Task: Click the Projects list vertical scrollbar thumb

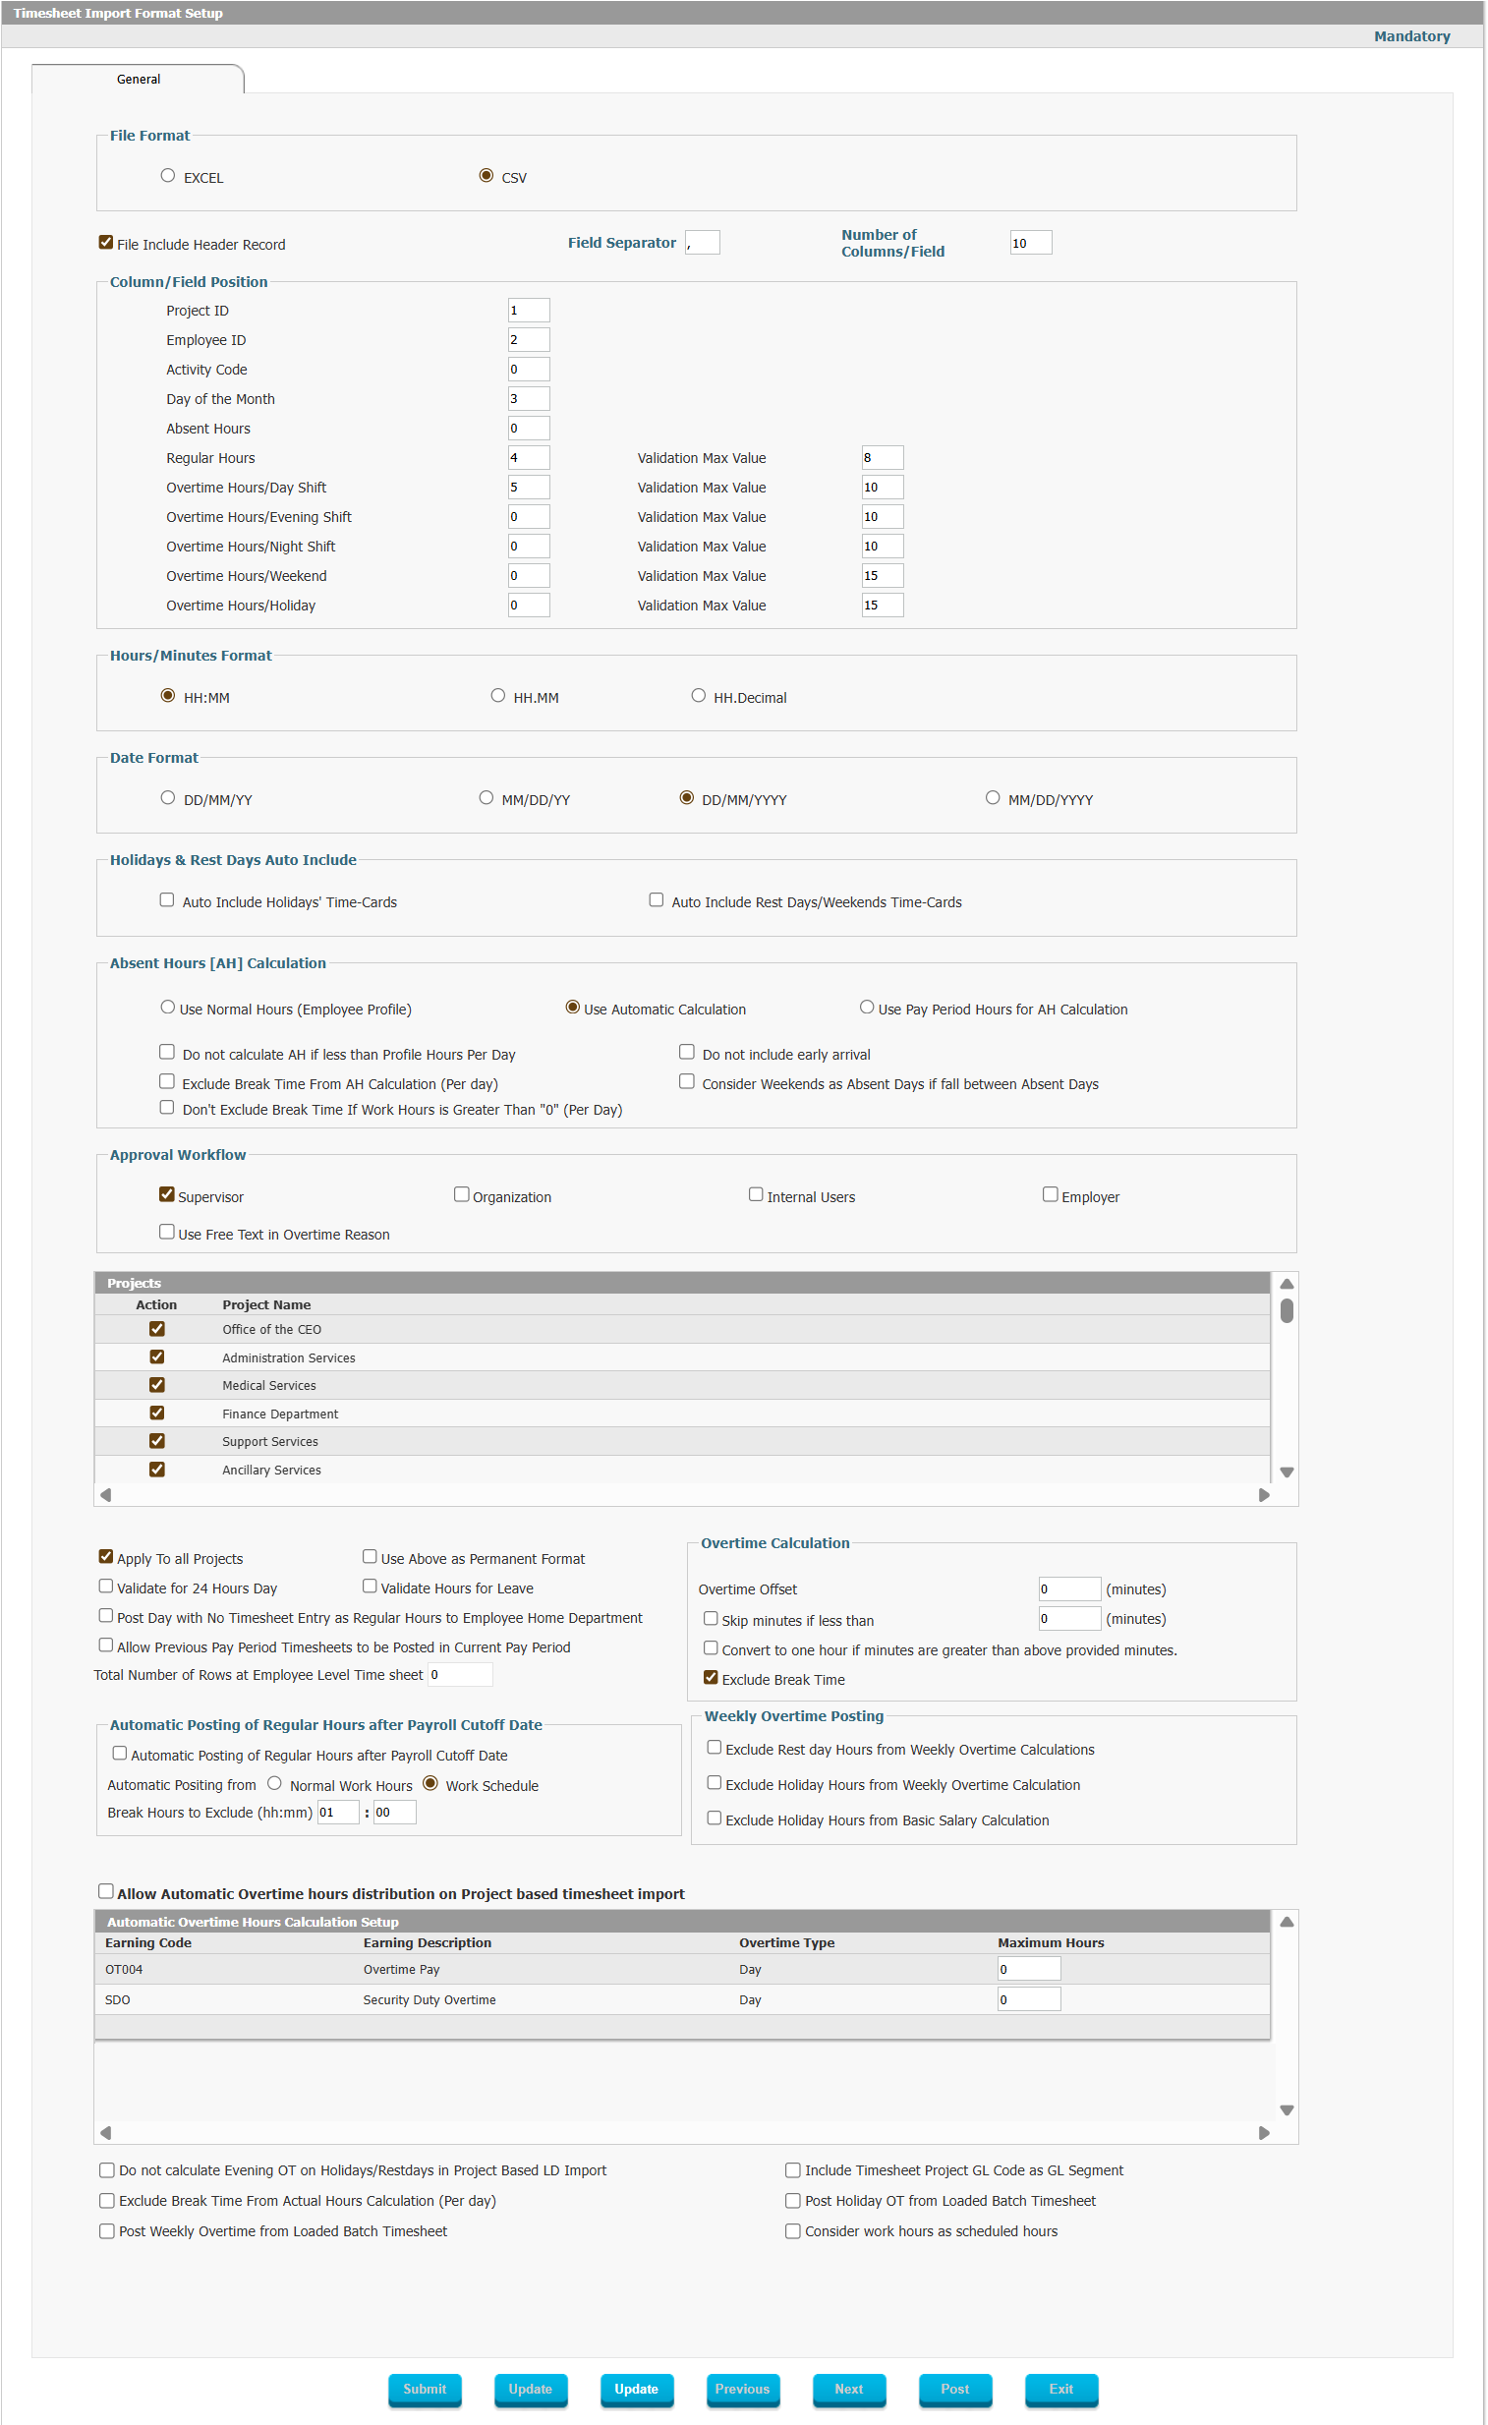Action: pos(1287,1311)
